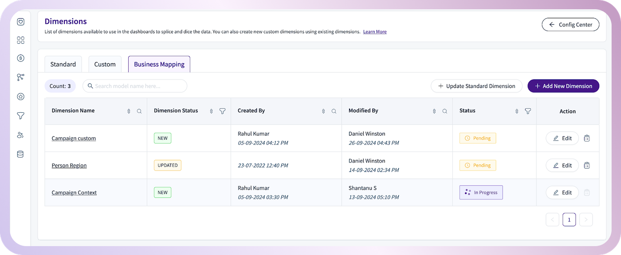Open the heart shield icon in sidebar
The height and width of the screenshot is (255, 621).
[20, 22]
